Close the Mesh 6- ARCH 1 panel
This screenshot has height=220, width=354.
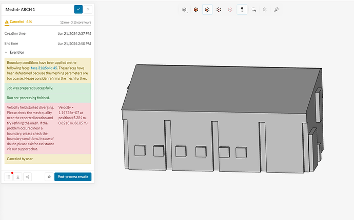88,9
